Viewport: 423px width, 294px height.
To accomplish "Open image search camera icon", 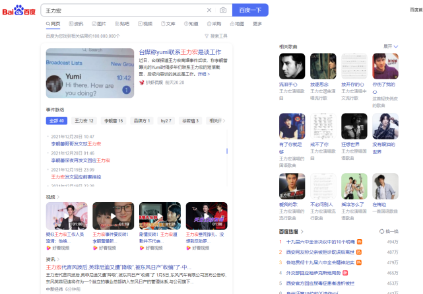I will tap(223, 11).
